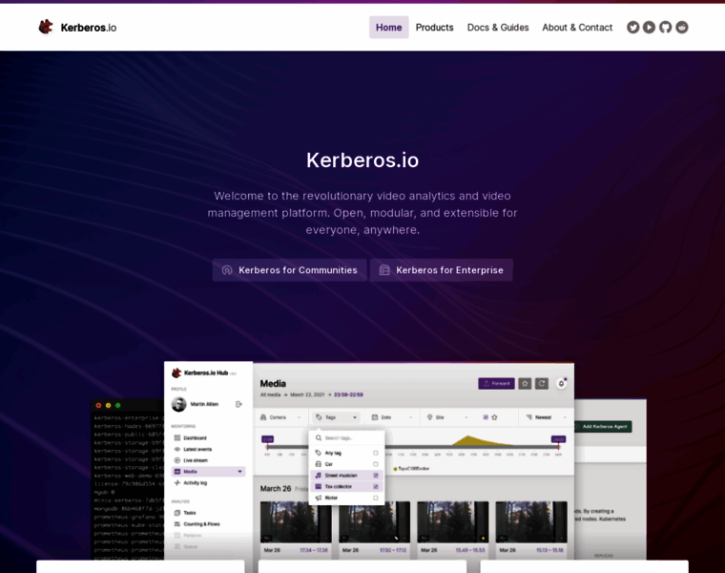Click the red dot on the terminal window
This screenshot has width=725, height=573.
[x=98, y=406]
